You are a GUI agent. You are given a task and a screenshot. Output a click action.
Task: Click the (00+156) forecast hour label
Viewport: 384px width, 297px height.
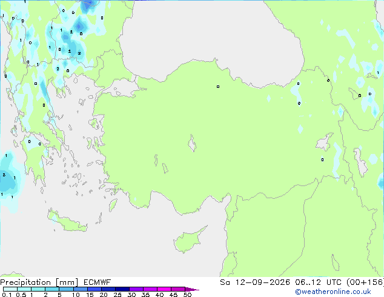365,282
